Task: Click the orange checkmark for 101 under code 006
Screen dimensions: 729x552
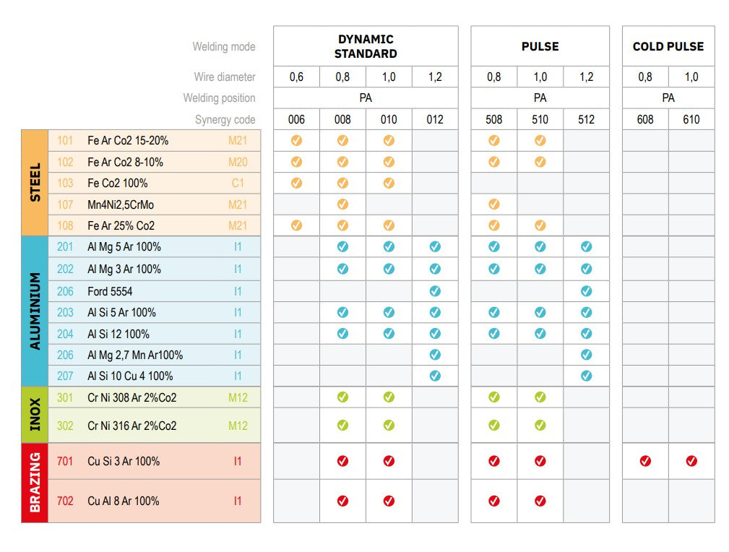Action: [296, 141]
